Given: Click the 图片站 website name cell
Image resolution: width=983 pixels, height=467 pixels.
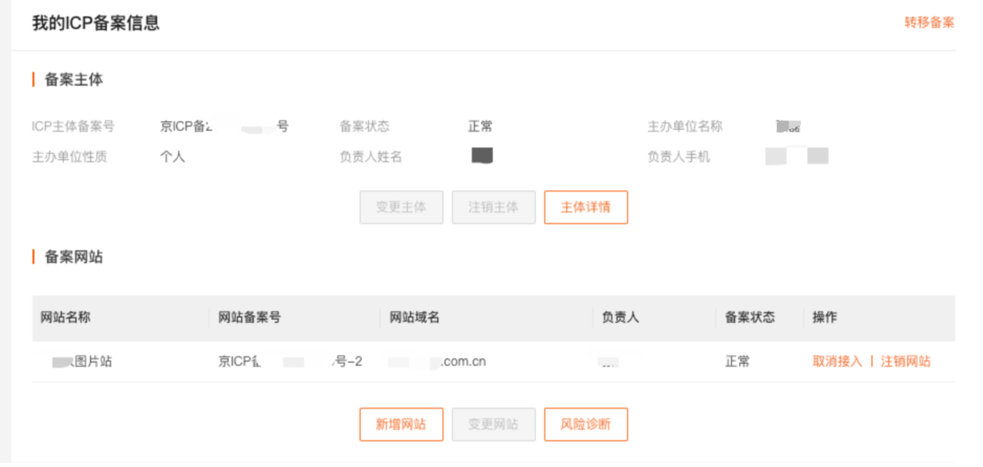Looking at the screenshot, I should (x=83, y=361).
